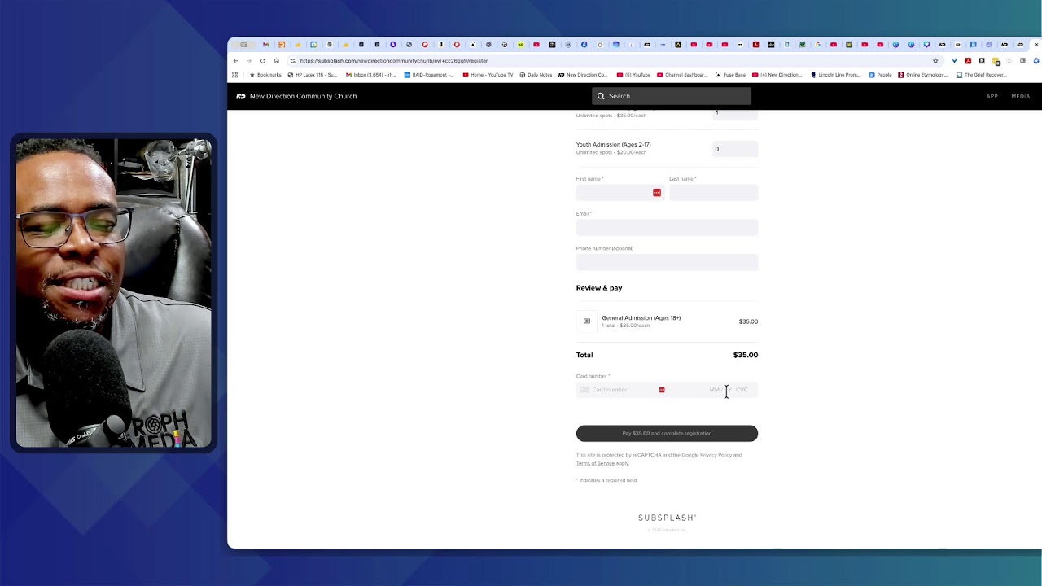Screen dimensions: 1042x586
Task: Switch to the Facebook browser tab
Action: point(584,45)
